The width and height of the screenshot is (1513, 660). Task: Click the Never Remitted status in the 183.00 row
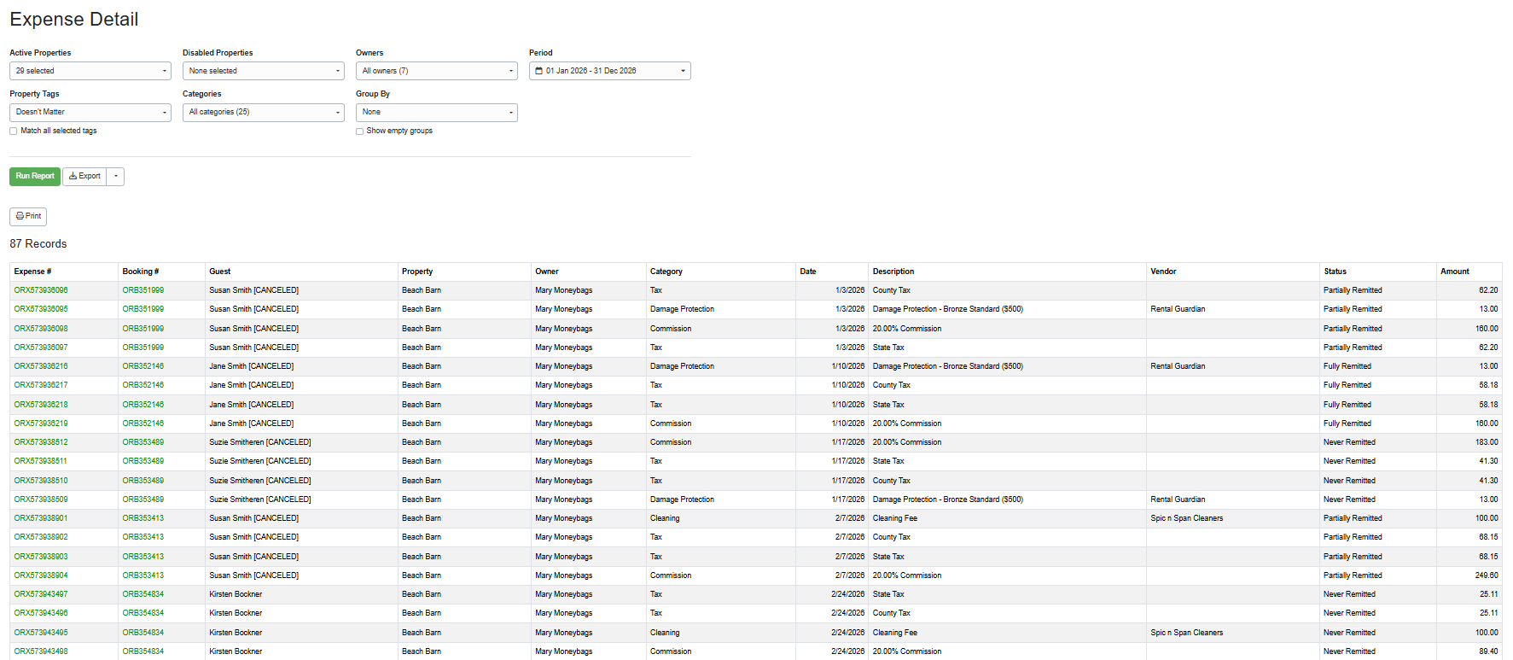1349,442
